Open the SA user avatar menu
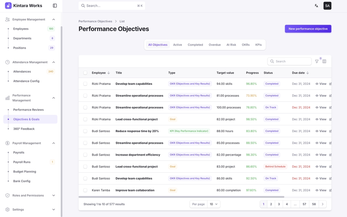347x217 pixels. 327,6
